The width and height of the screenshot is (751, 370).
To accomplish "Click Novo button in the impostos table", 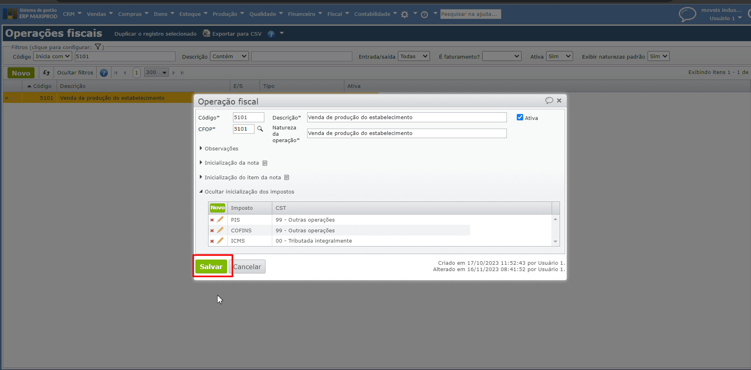I will click(218, 208).
